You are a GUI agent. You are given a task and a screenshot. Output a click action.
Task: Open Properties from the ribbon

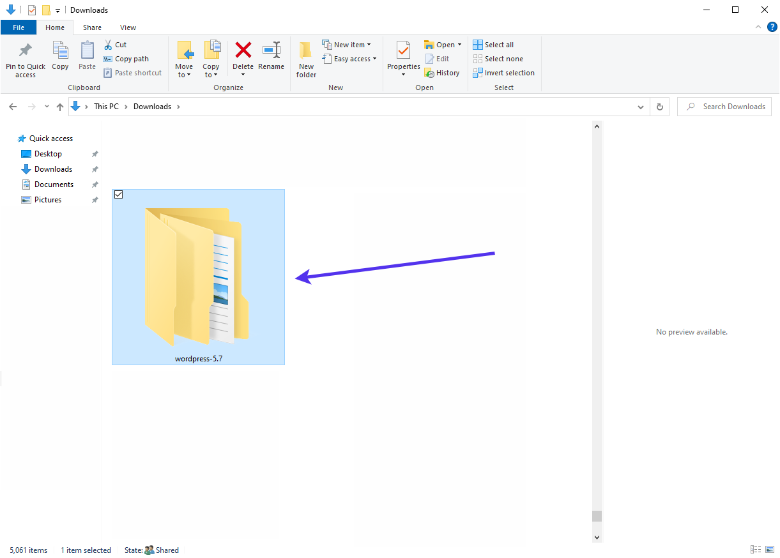[x=403, y=51]
